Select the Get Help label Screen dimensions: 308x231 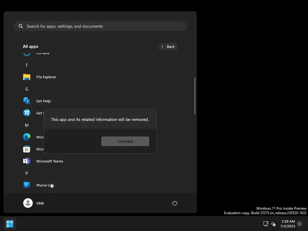(43, 101)
